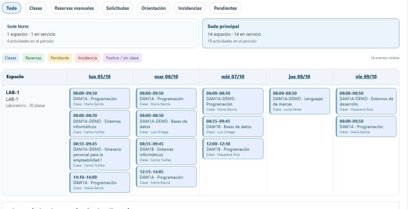Screen dimensions: 408x209
Task: Toggle the Festivo / sin clase chip
Action: [122, 58]
